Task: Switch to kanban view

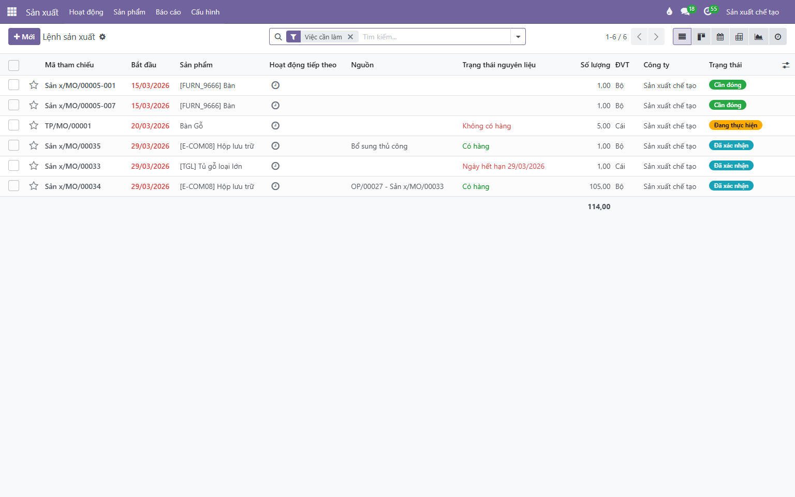Action: click(701, 37)
